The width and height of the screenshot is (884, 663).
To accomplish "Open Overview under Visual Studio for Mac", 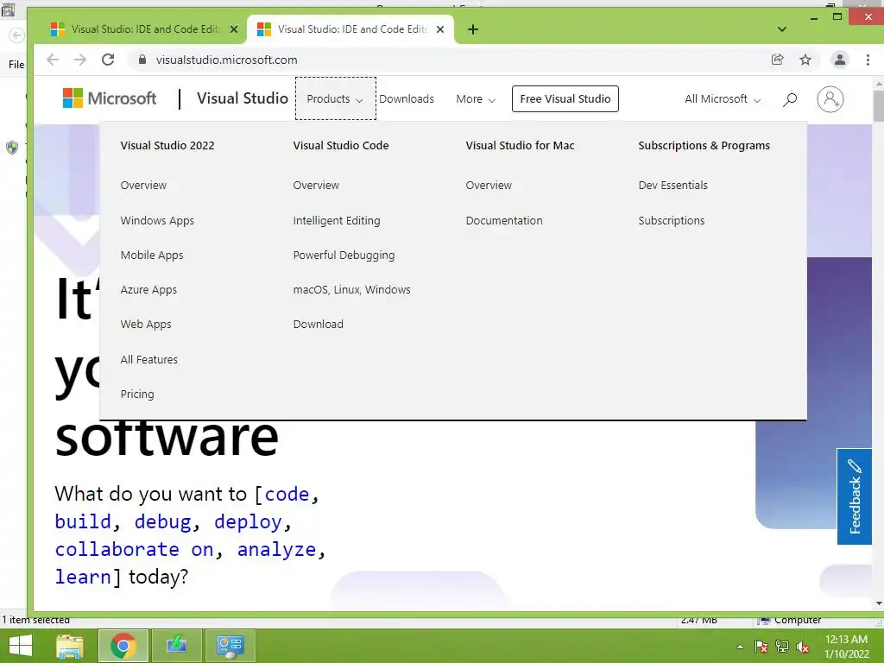I will [489, 185].
